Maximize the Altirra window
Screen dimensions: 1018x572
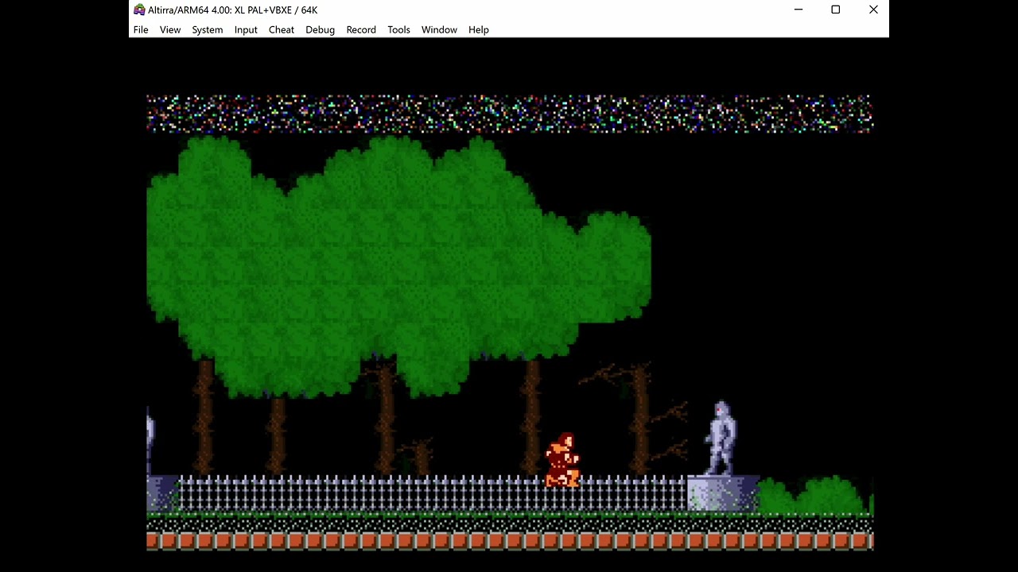[x=836, y=10]
